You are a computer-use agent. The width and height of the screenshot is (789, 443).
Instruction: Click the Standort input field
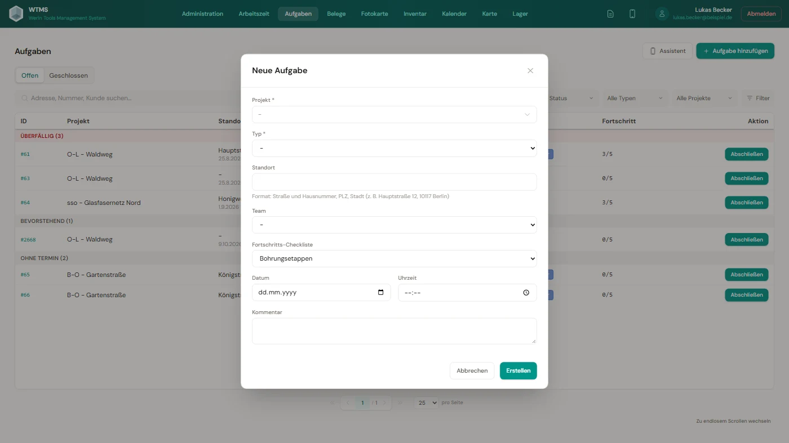point(394,182)
